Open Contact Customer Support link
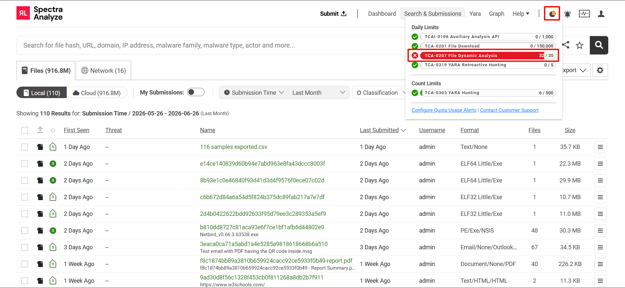Screen dimensions: 625x288 (x=509, y=110)
